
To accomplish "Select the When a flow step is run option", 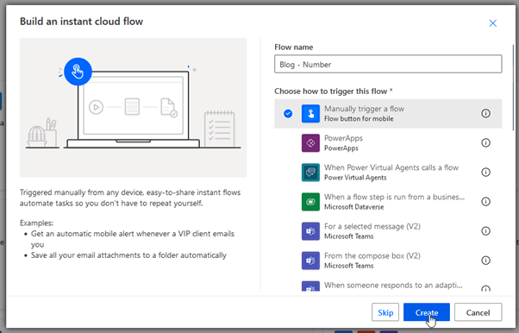I will point(388,202).
